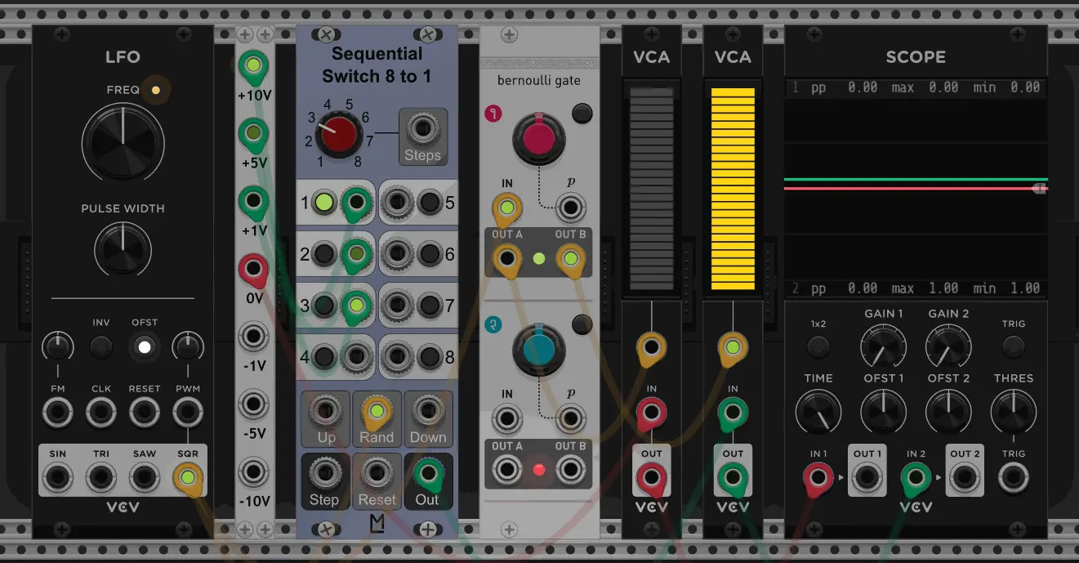1079x563 pixels.
Task: Click the Sequential Switch Rand input jack
Action: point(376,409)
